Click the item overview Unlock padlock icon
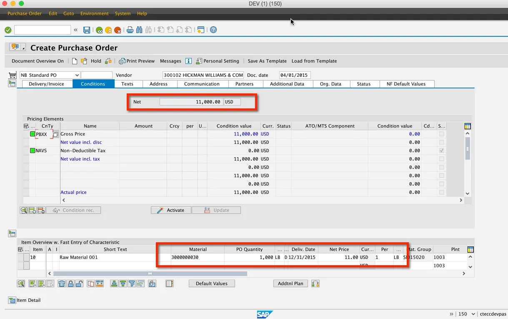This screenshot has width=508, height=319. click(79, 284)
